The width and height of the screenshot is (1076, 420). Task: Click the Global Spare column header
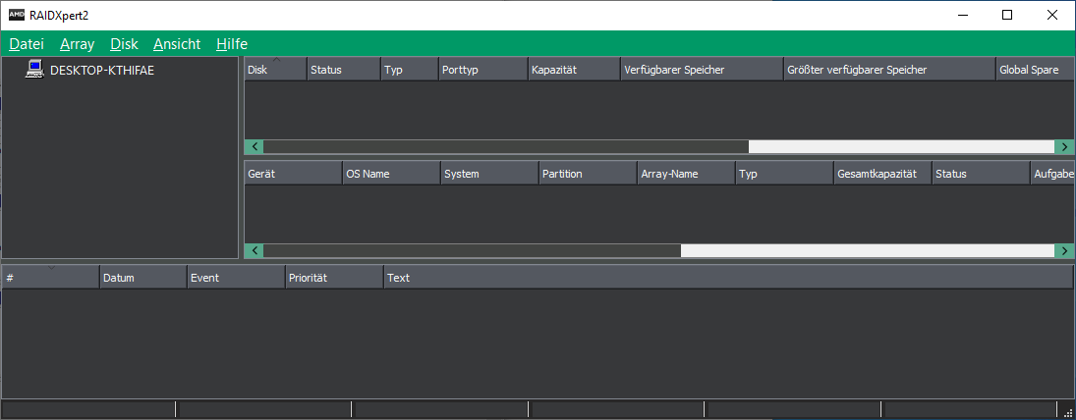[1035, 70]
